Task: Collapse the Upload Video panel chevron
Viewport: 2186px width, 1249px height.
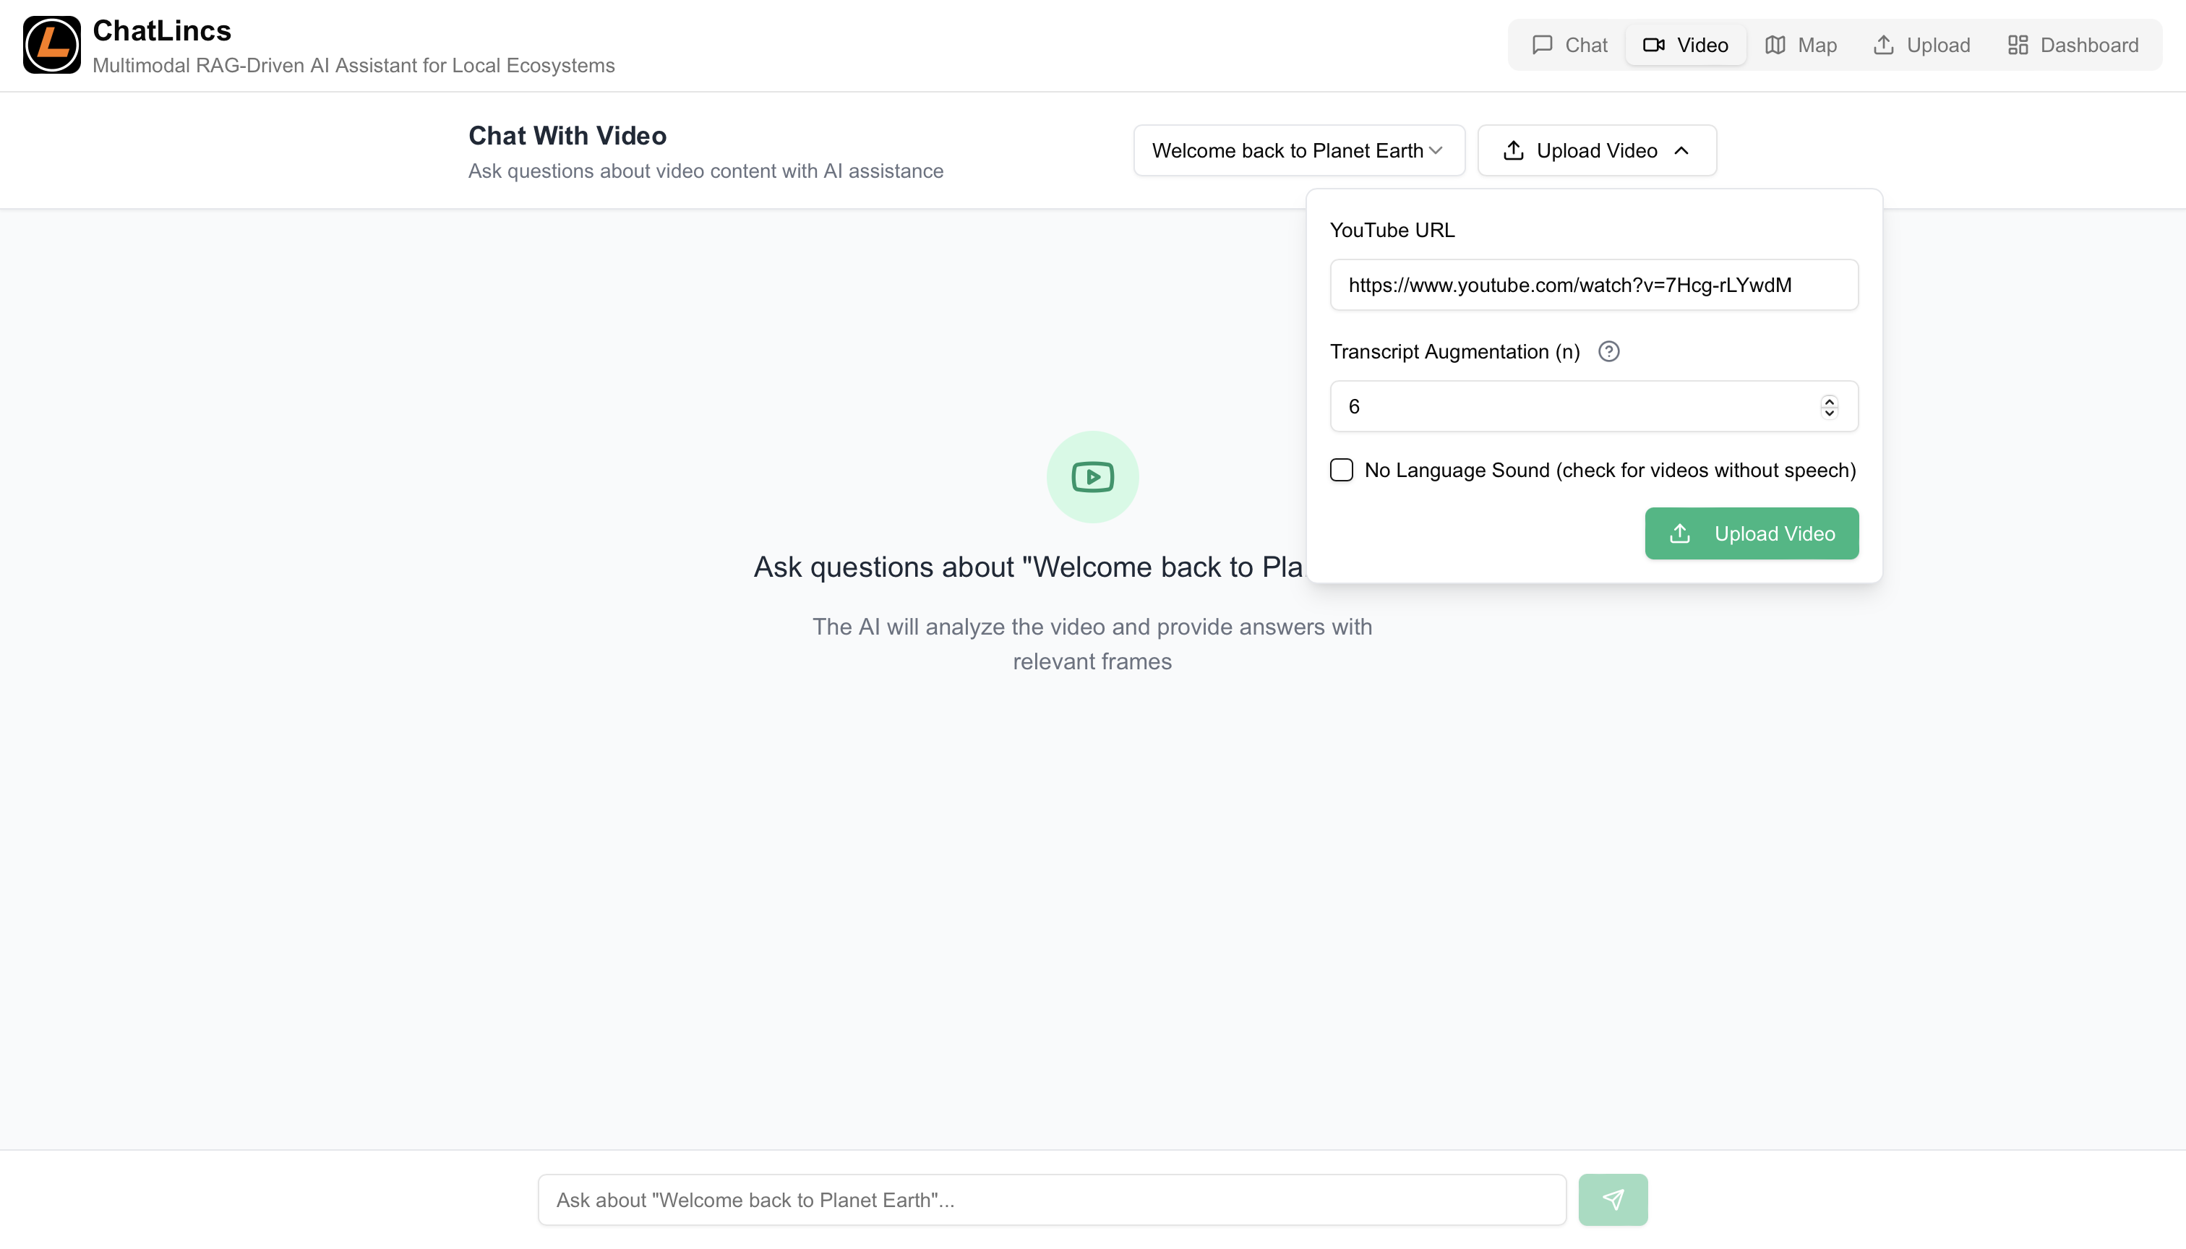Action: (x=1681, y=150)
